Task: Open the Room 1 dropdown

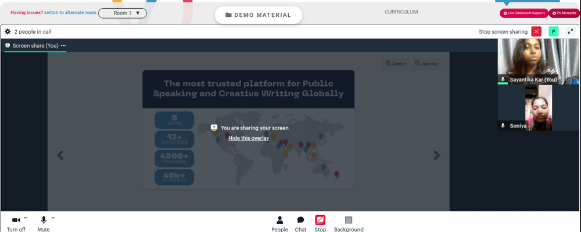Action: 122,13
